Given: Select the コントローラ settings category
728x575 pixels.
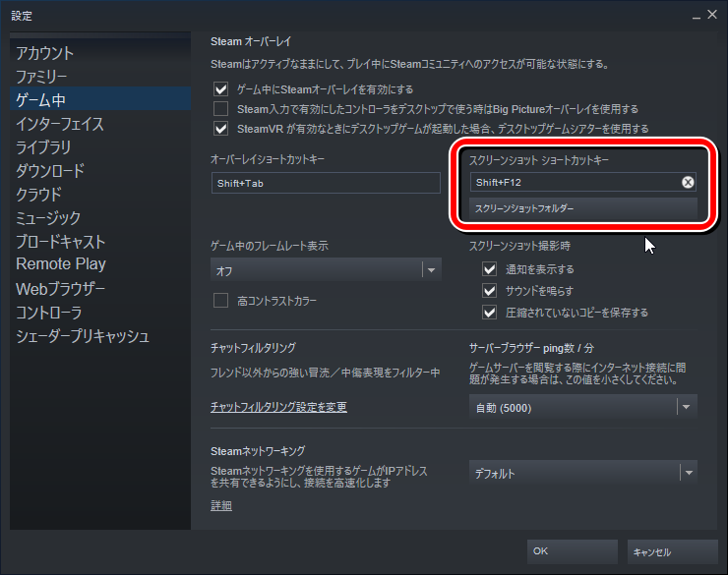Looking at the screenshot, I should (100, 313).
